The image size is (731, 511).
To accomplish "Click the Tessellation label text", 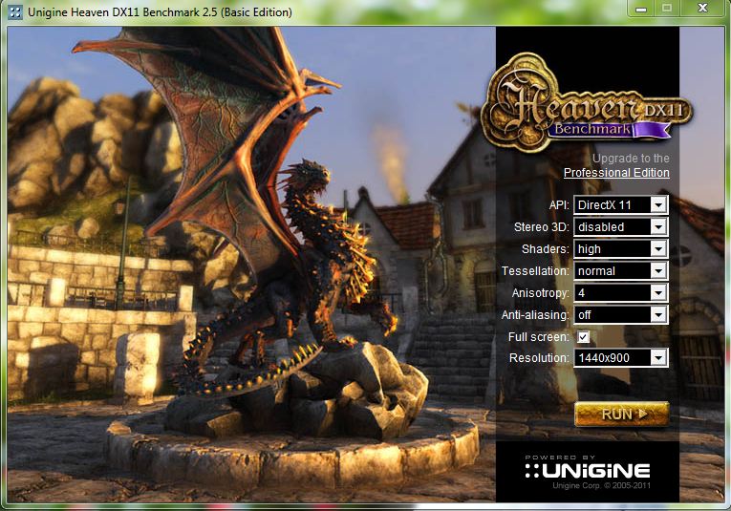I will click(x=535, y=270).
